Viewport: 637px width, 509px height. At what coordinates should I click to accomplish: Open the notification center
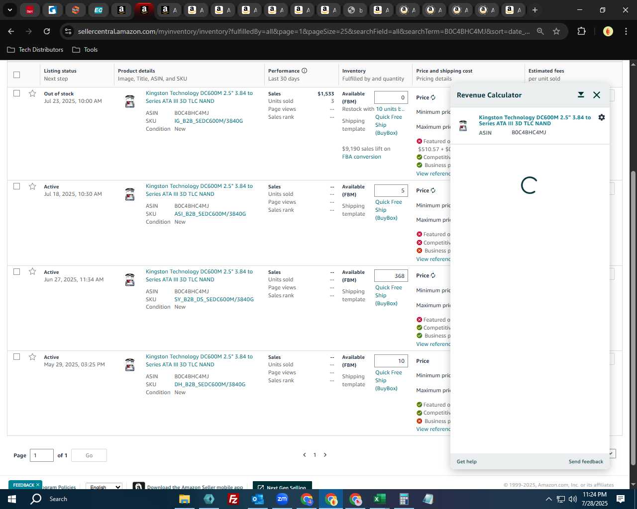click(x=621, y=499)
